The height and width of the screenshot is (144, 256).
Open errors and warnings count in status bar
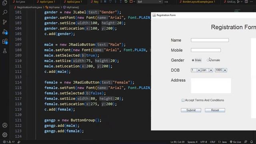pos(9,142)
